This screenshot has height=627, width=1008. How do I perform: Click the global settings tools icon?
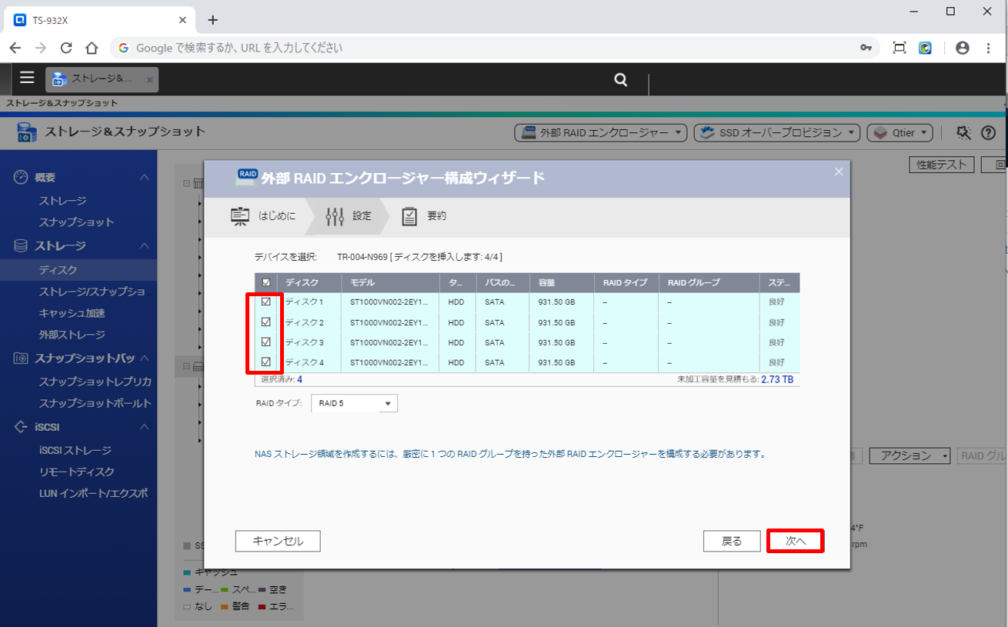click(963, 133)
